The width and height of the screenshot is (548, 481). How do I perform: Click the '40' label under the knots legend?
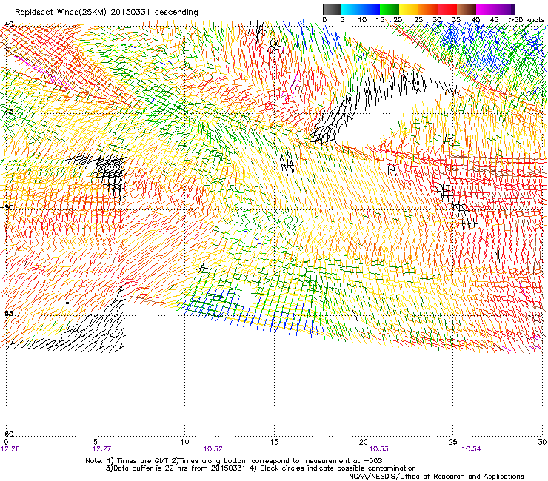(475, 20)
